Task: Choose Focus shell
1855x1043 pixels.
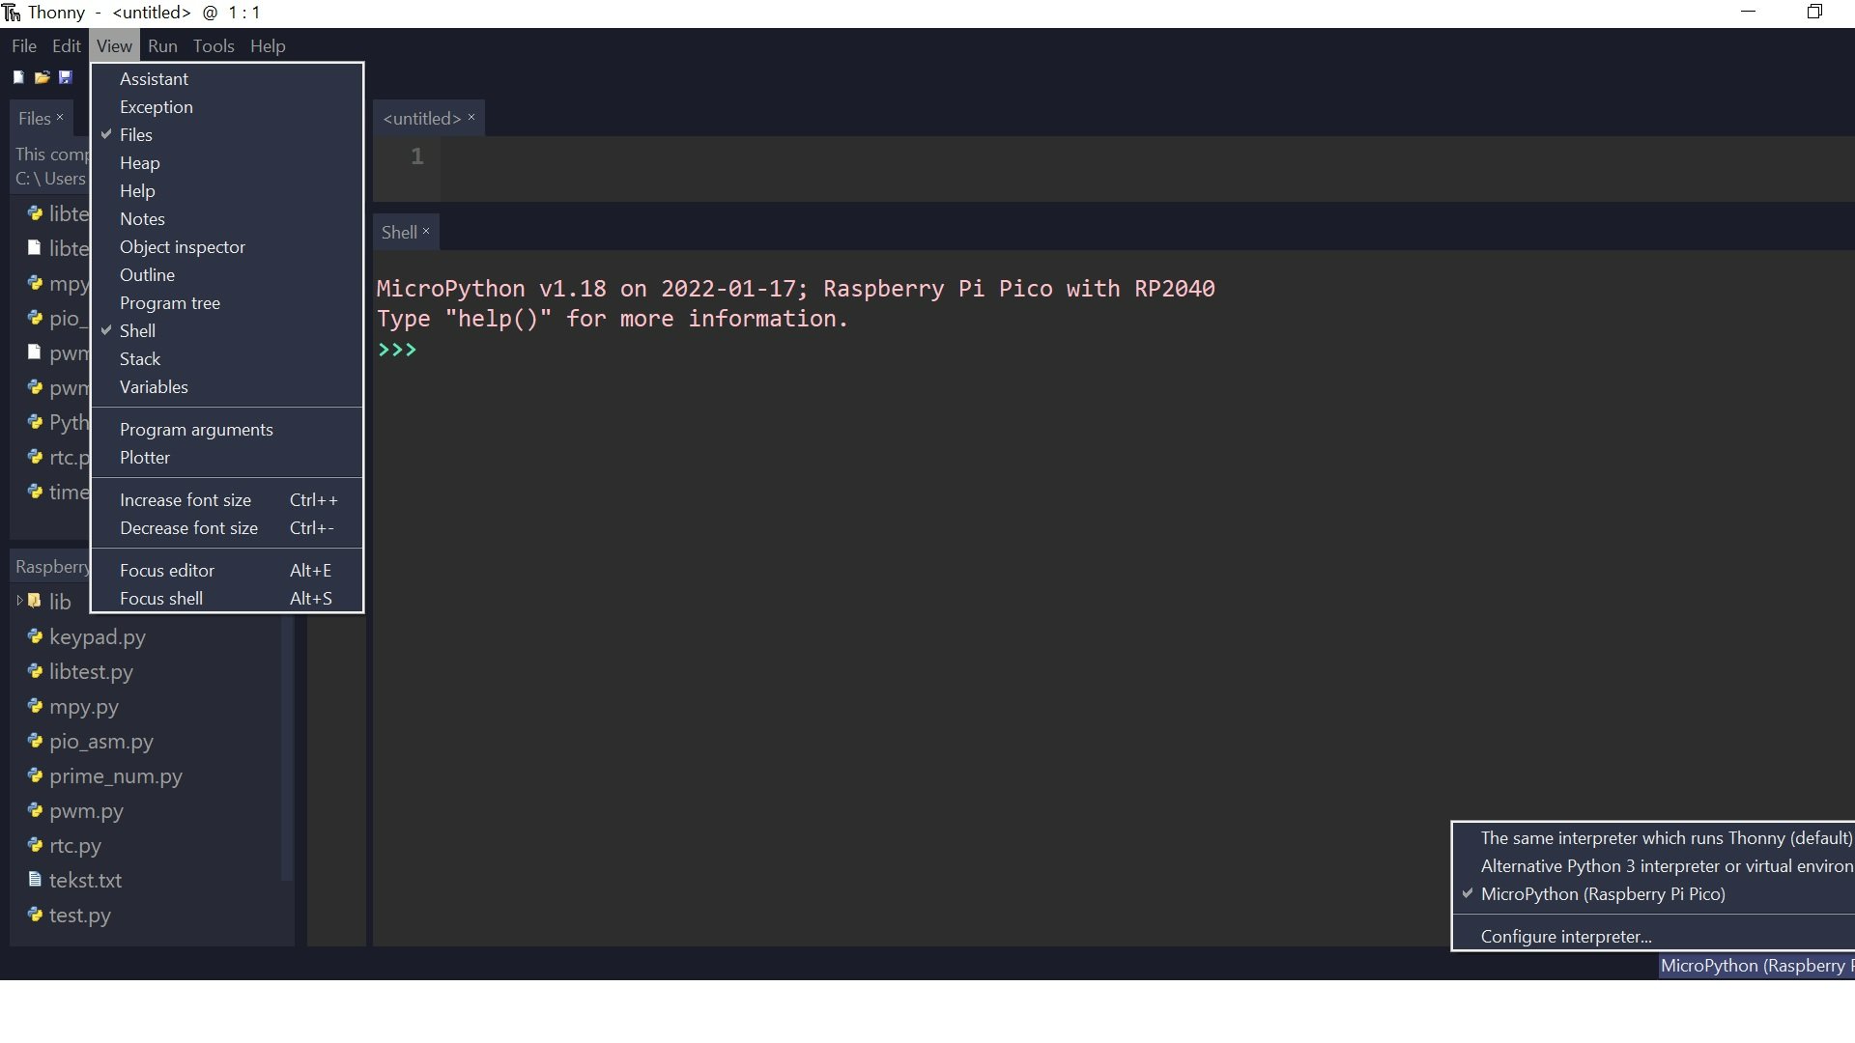Action: click(x=227, y=599)
